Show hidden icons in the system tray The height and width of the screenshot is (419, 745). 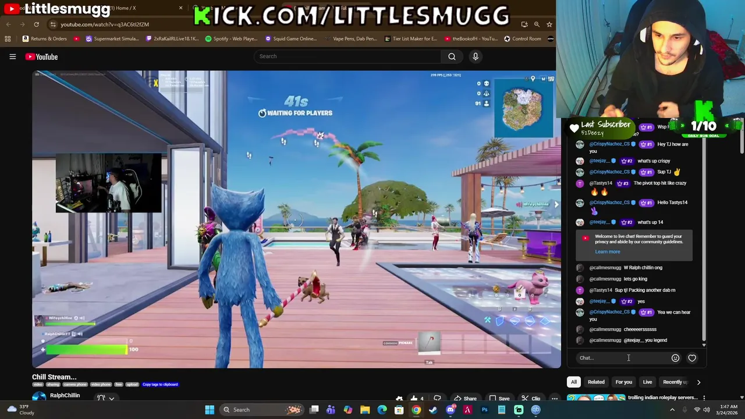point(672,410)
